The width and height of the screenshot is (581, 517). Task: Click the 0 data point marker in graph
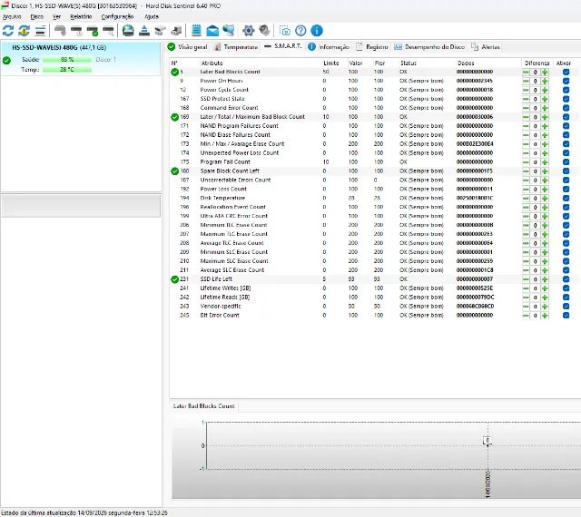coord(487,441)
